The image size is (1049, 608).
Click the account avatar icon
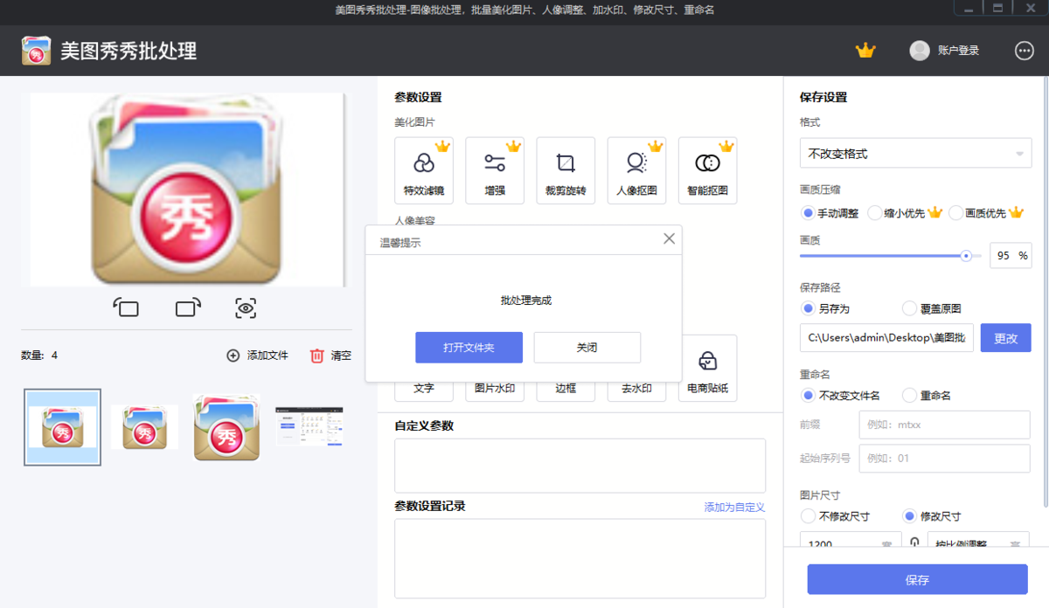coord(920,51)
